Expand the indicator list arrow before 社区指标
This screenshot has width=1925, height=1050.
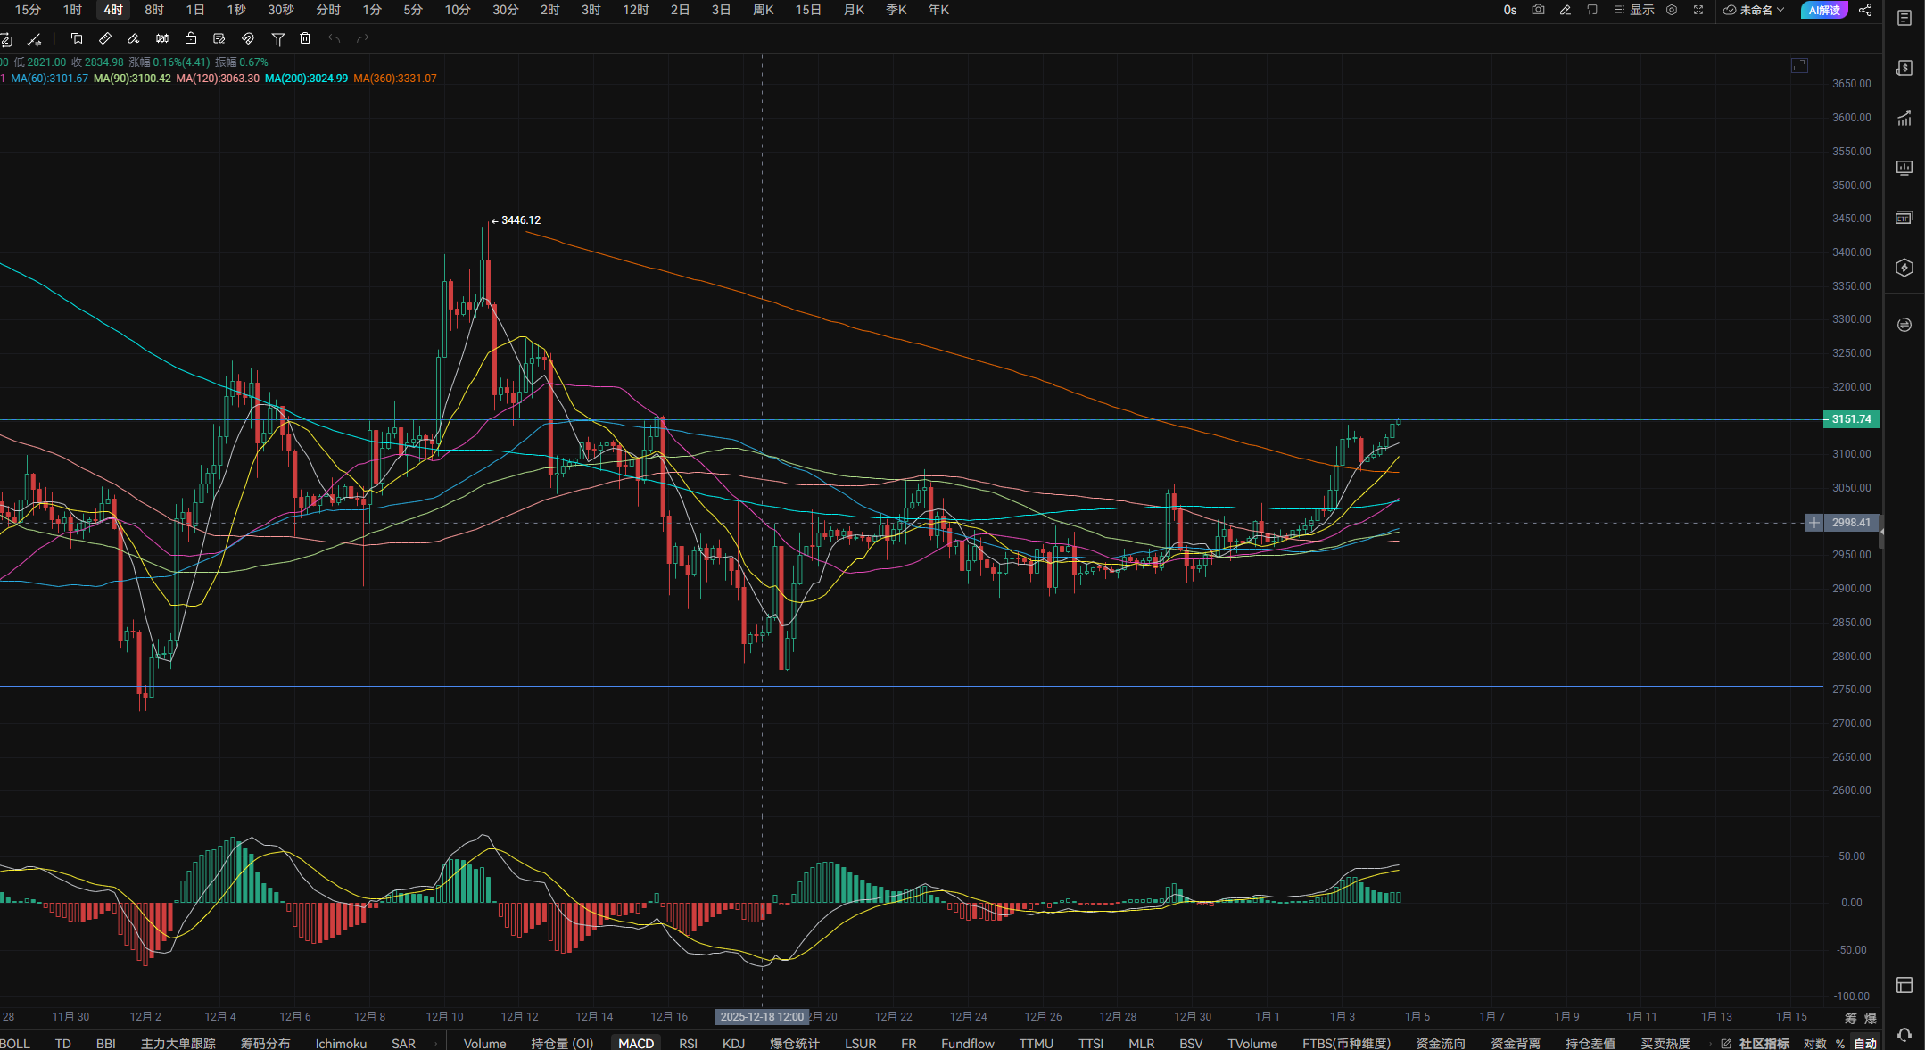coord(1709,1043)
